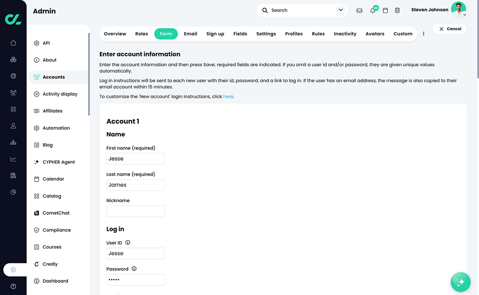
Task: Open the library books icon in left rail
Action: (13, 176)
